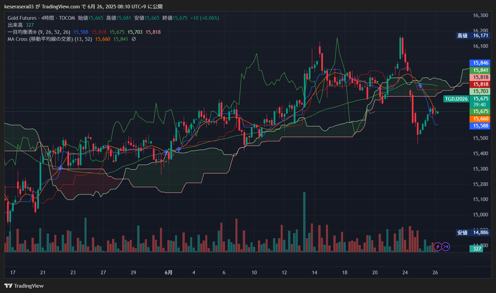This screenshot has height=293, width=496.
Task: Click the 15,500 price scale label
Action: 480,138
